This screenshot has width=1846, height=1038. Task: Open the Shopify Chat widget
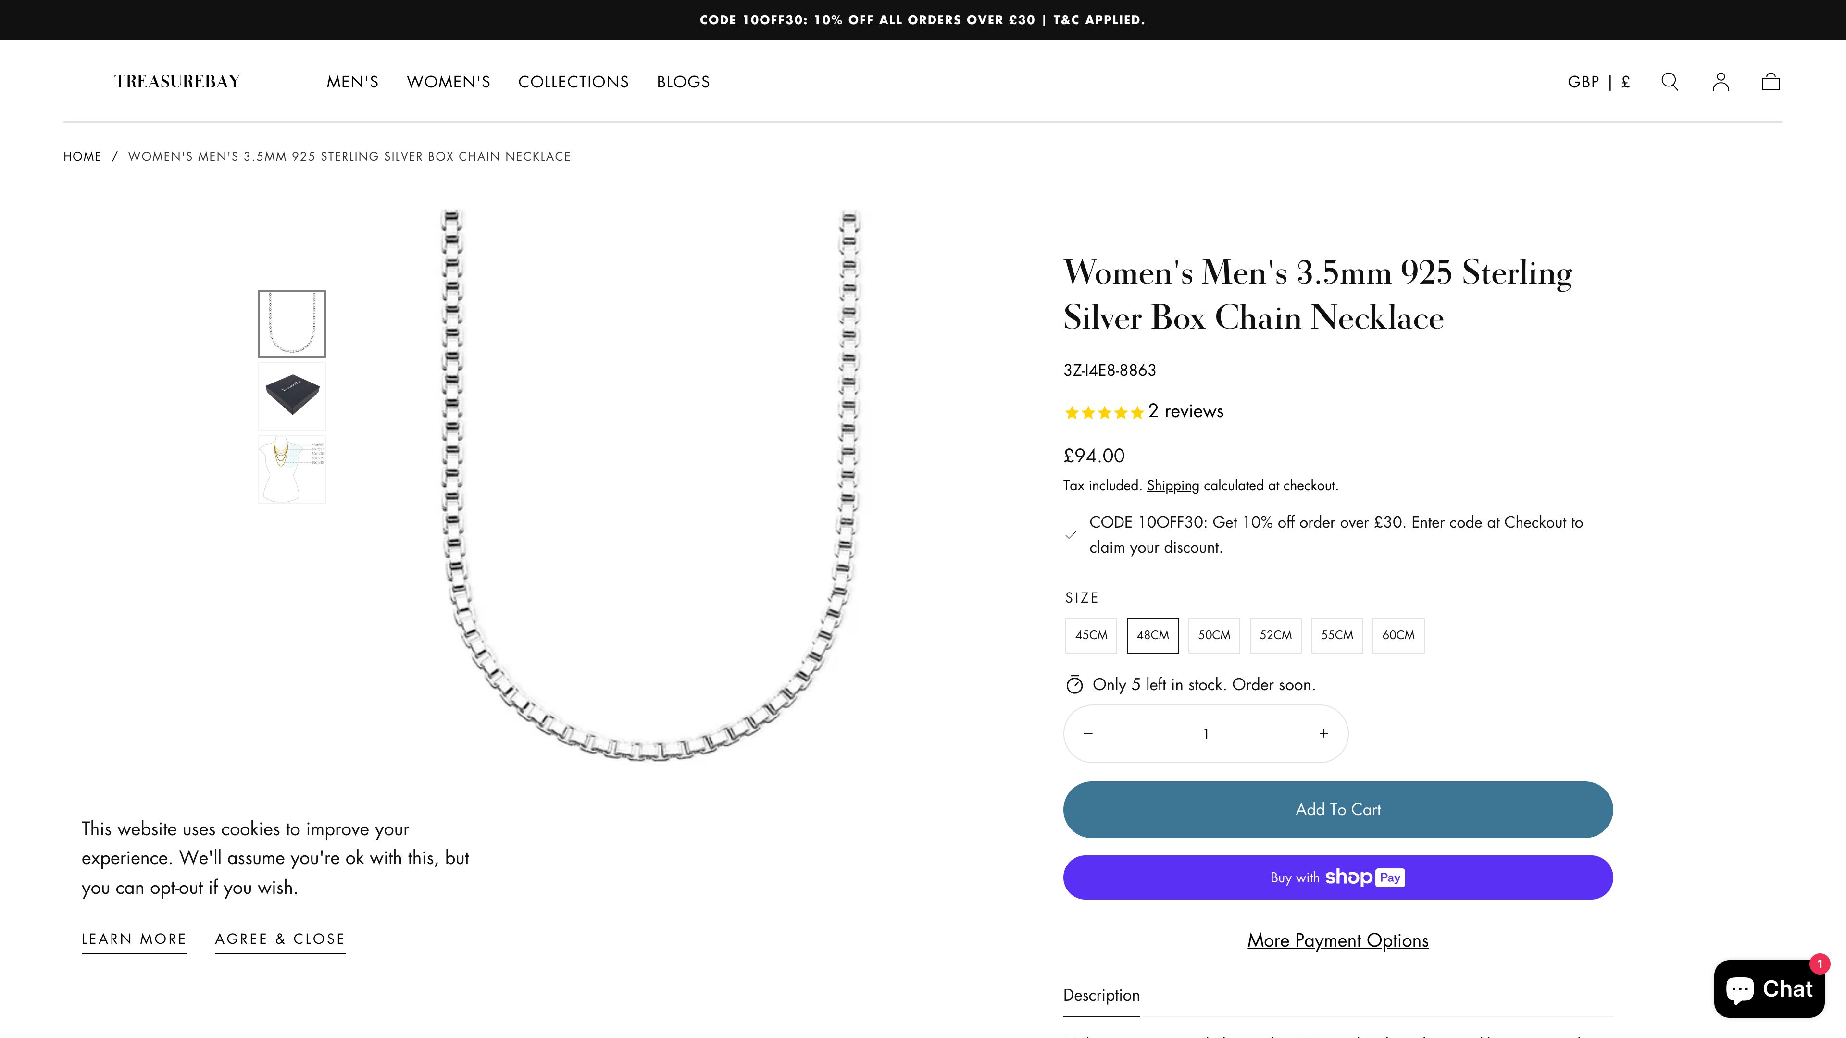(1769, 989)
